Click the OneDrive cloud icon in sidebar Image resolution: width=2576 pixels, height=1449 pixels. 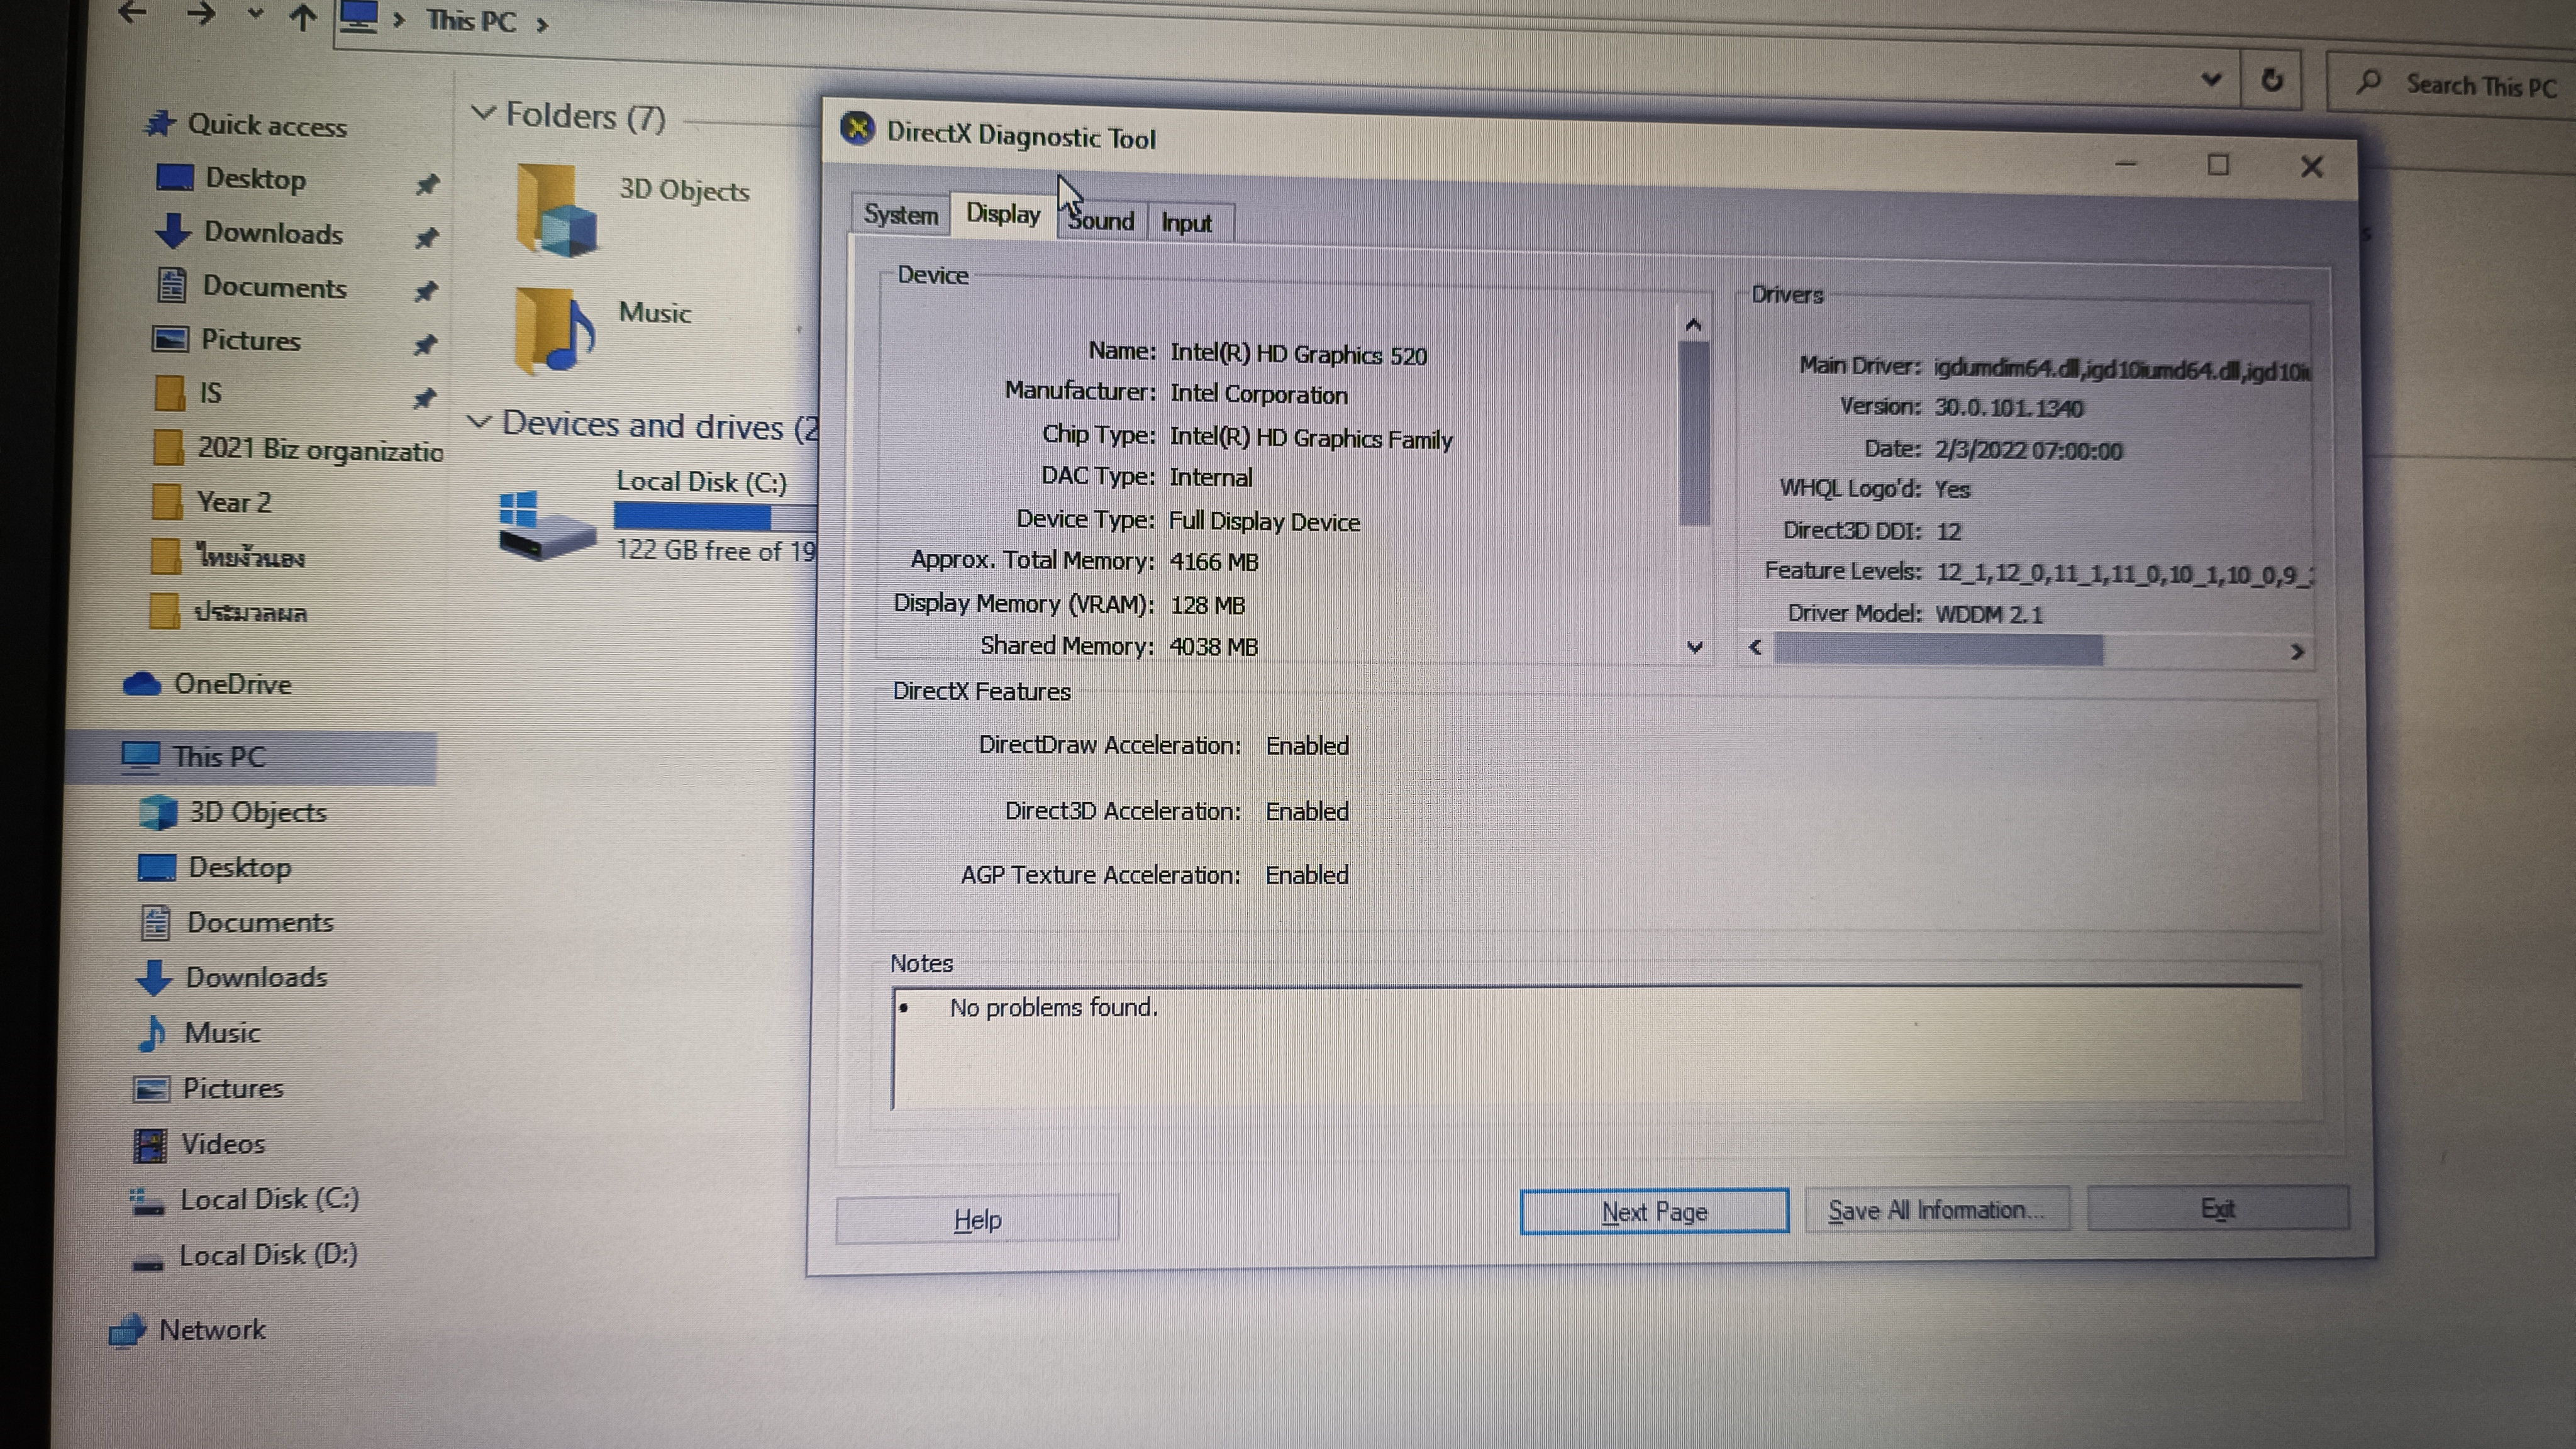click(142, 684)
